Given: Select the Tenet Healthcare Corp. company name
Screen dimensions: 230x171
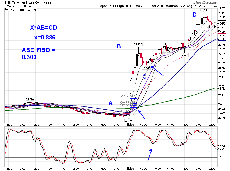Looking at the screenshot, I should (x=27, y=2).
